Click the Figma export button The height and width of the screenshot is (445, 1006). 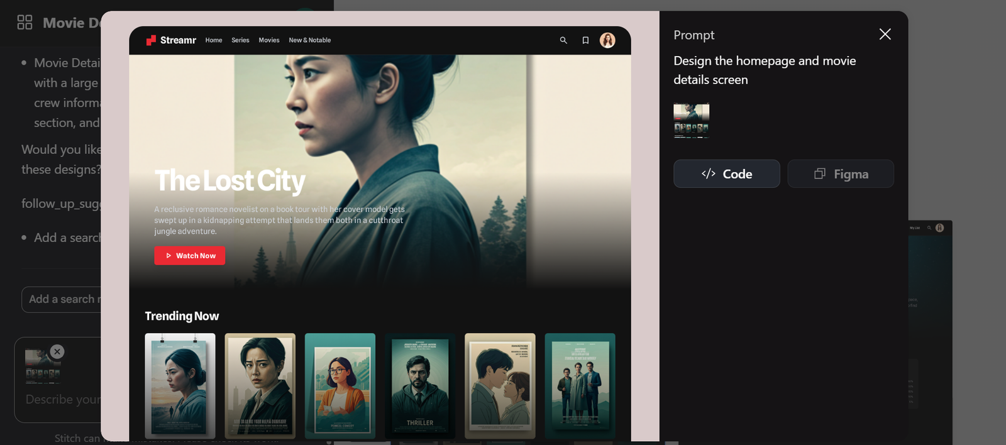click(x=840, y=174)
